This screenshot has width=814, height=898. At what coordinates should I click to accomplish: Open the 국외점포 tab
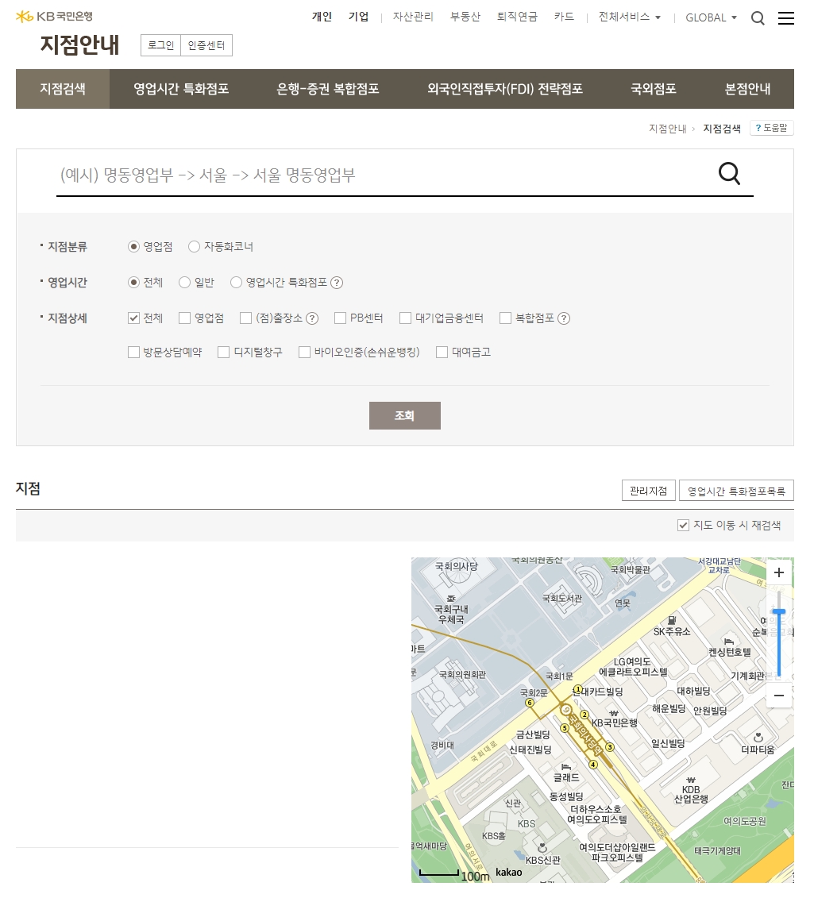point(653,90)
